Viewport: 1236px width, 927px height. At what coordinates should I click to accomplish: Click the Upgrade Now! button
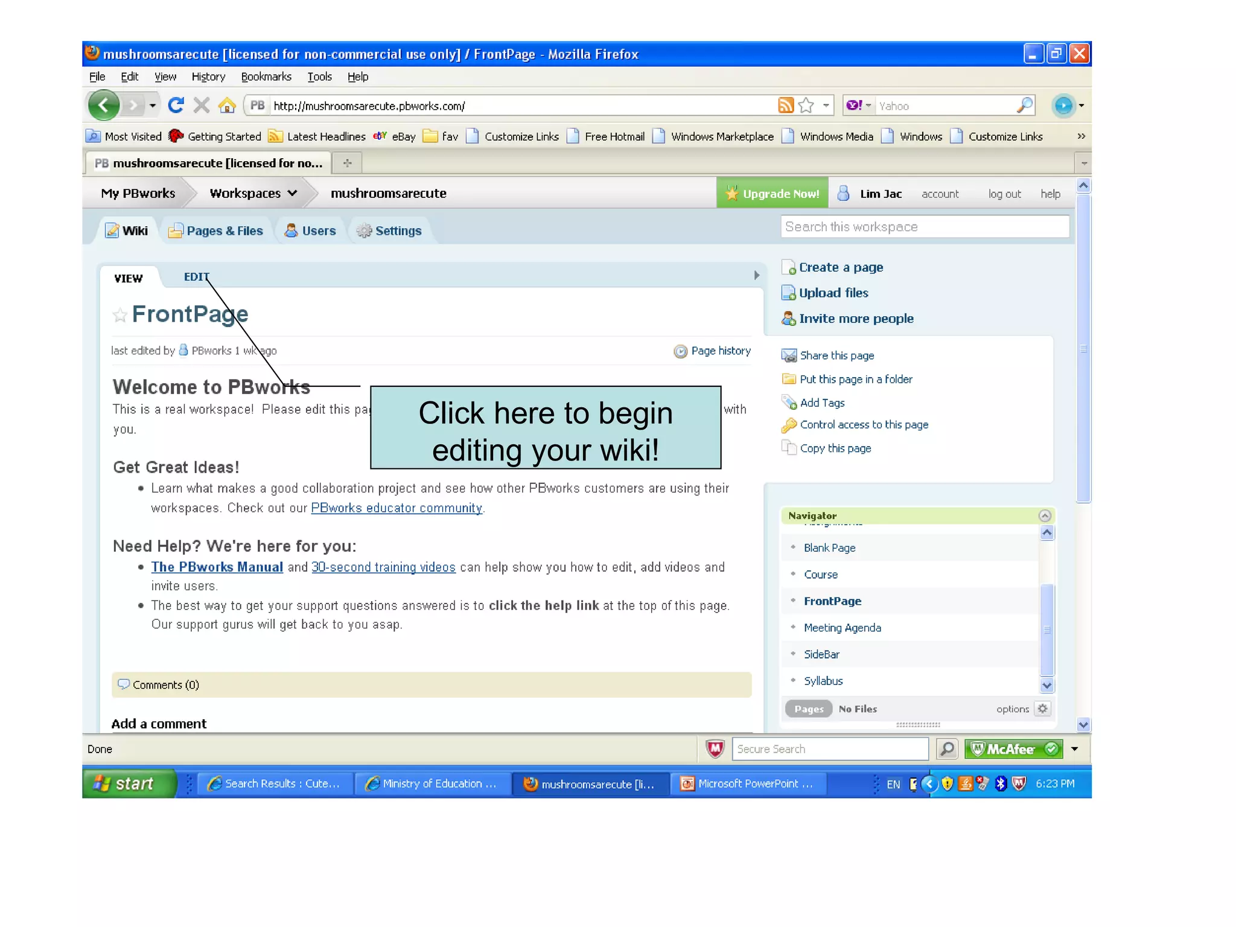(x=772, y=193)
